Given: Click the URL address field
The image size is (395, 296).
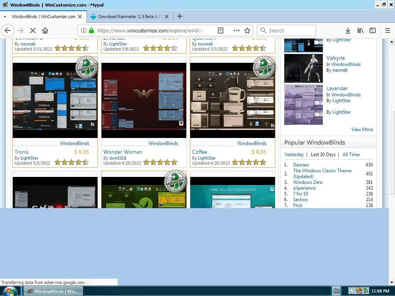Looking at the screenshot, I should click(151, 30).
